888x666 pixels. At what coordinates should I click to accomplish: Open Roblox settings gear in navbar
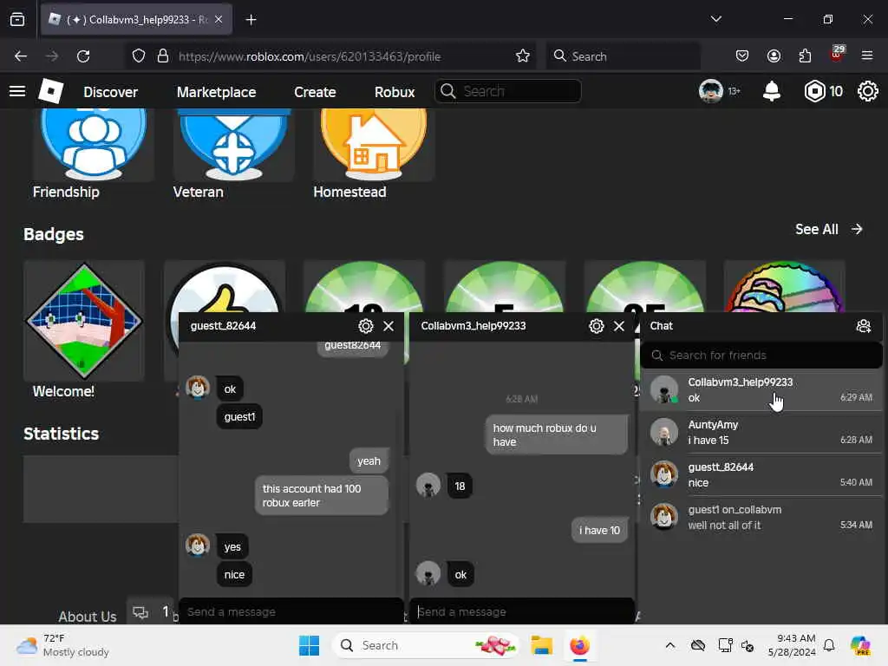[867, 91]
